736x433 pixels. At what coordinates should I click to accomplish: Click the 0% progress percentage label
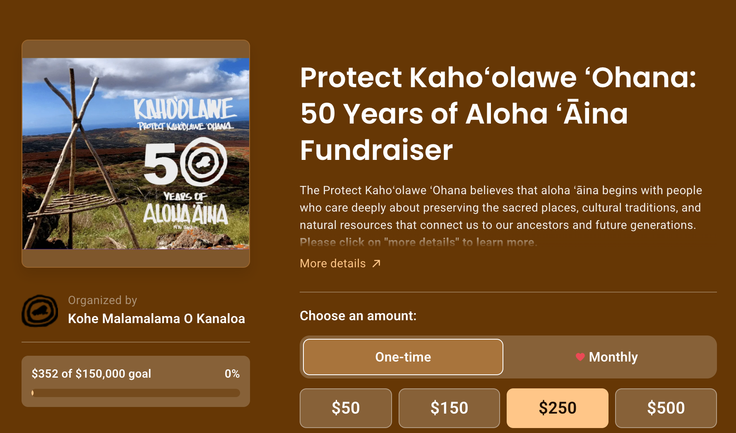point(232,374)
